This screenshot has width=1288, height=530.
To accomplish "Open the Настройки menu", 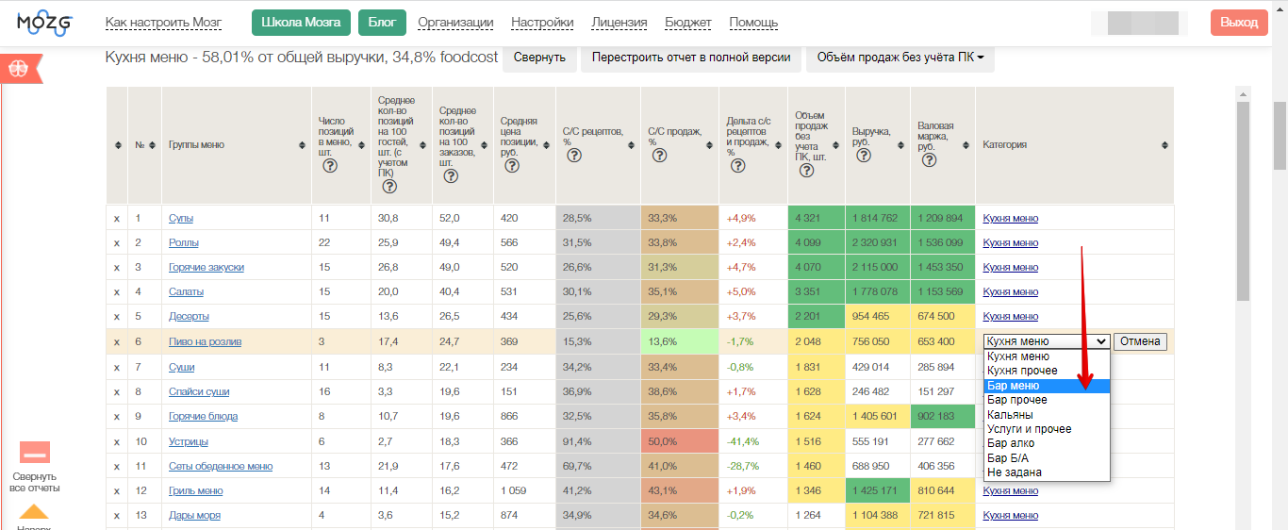I will tap(542, 23).
